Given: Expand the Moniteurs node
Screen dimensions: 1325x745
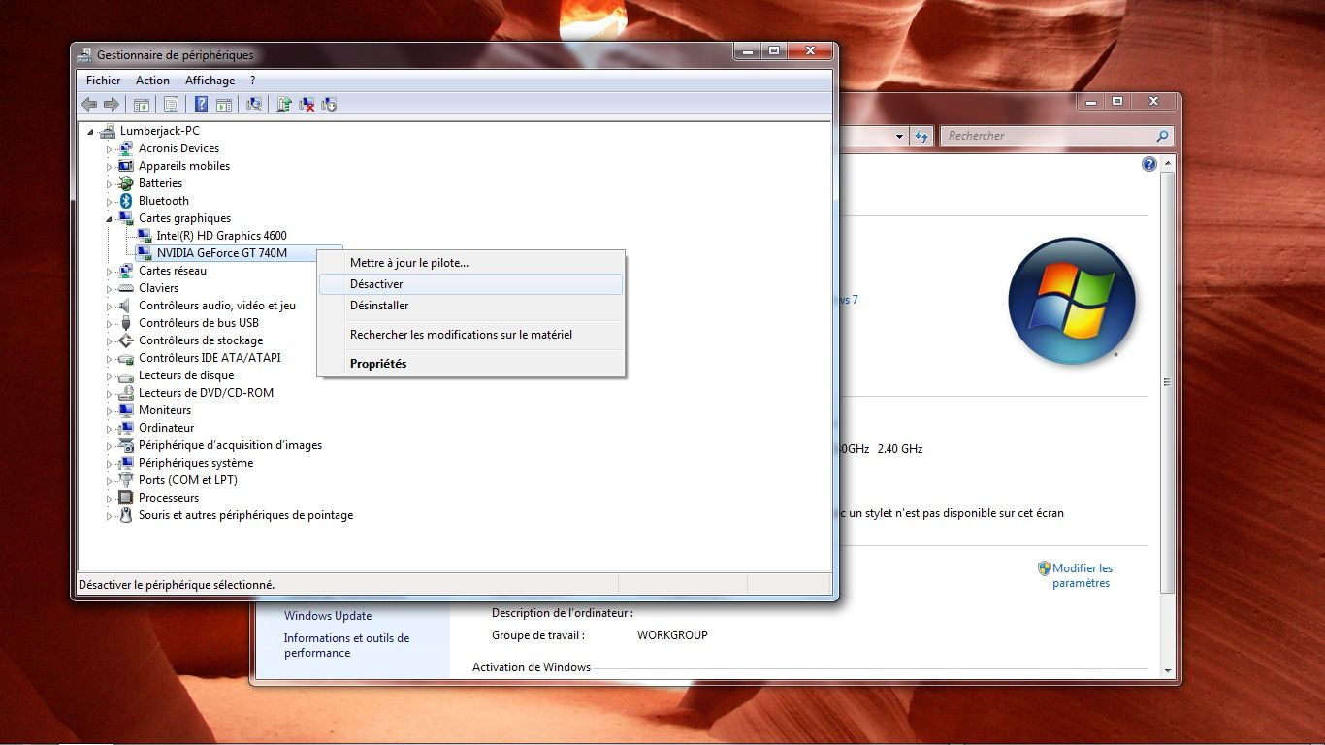Looking at the screenshot, I should coord(110,411).
